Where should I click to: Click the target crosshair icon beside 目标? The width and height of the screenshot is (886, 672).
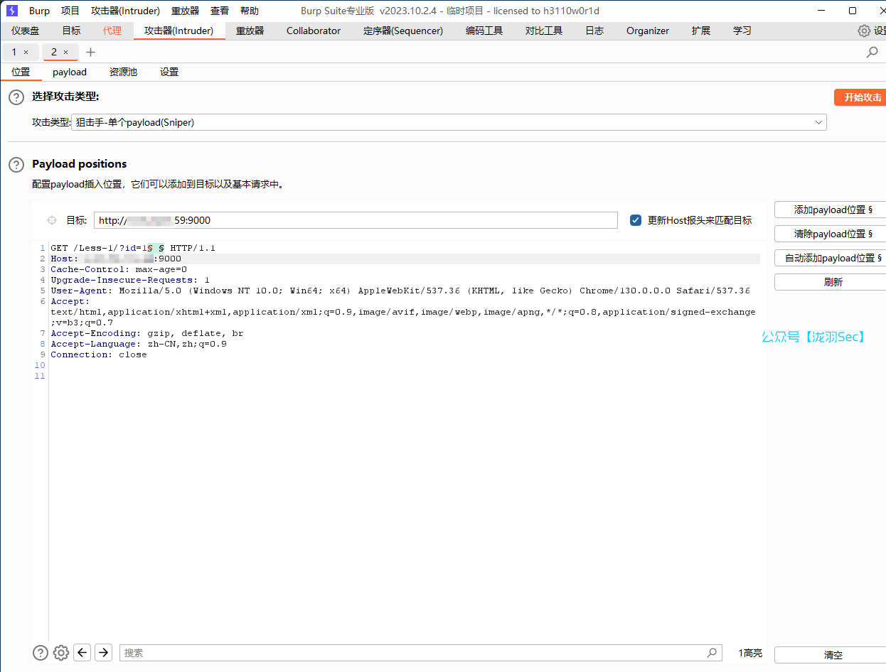(51, 220)
